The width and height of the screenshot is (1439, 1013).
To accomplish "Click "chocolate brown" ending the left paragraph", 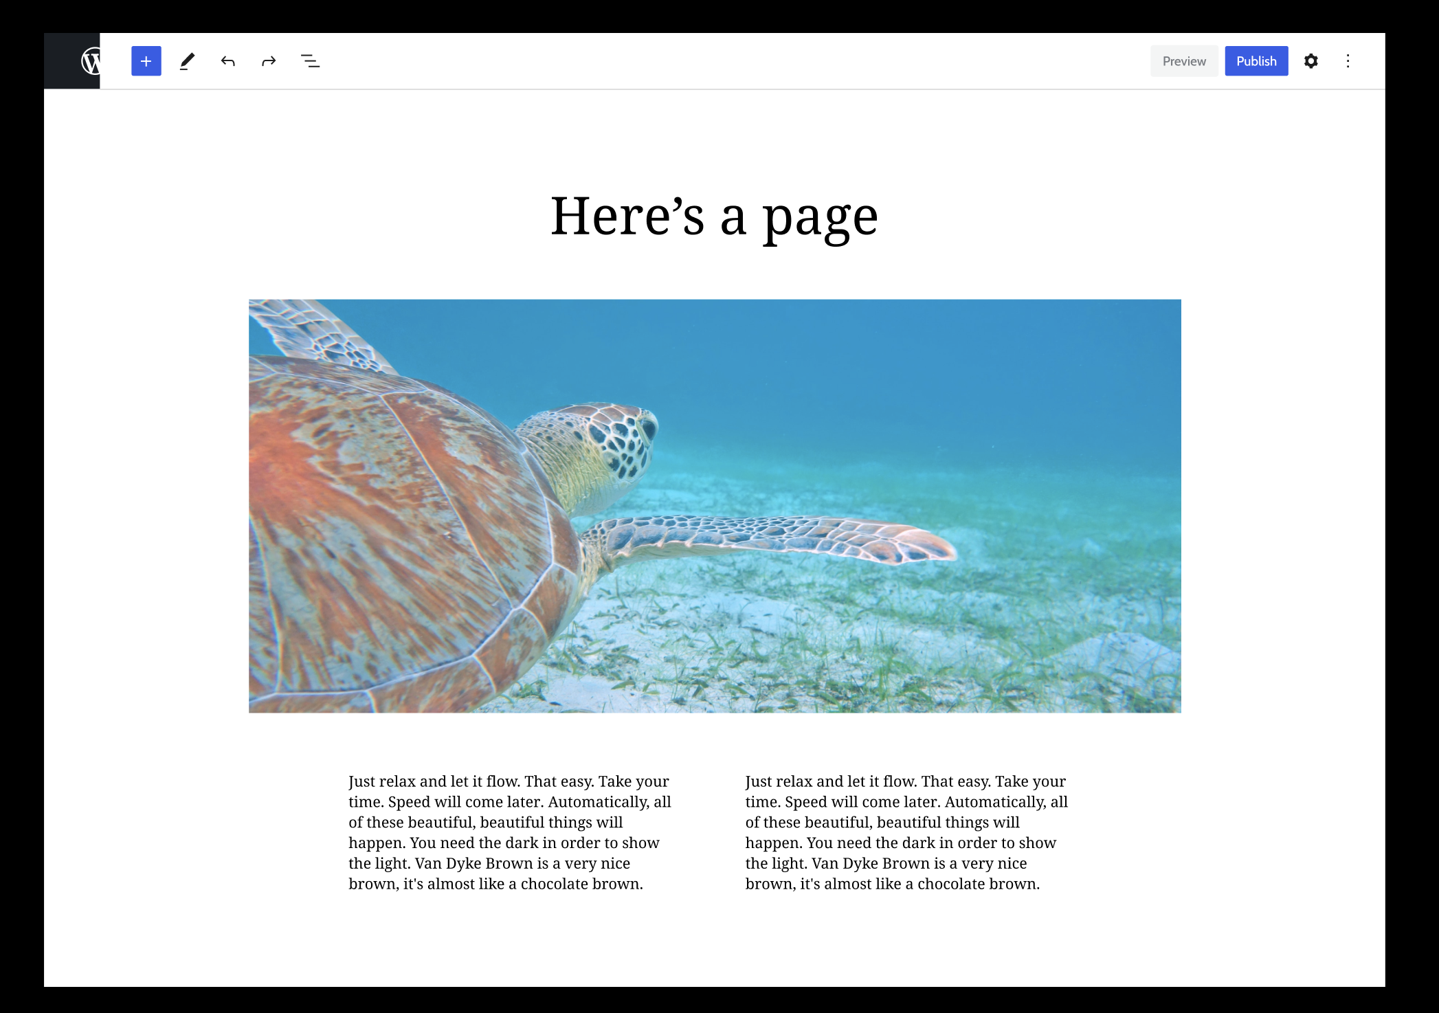I will pos(581,884).
